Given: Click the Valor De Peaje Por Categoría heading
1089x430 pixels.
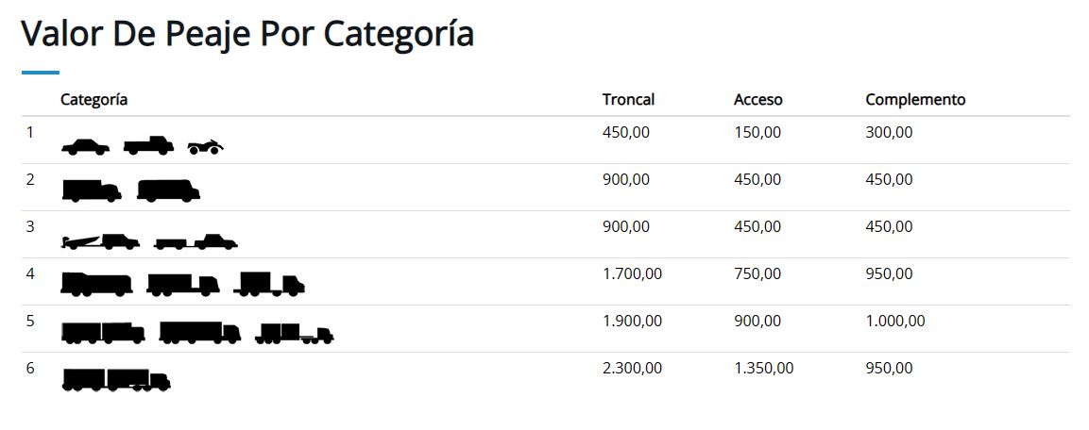Looking at the screenshot, I should 248,34.
